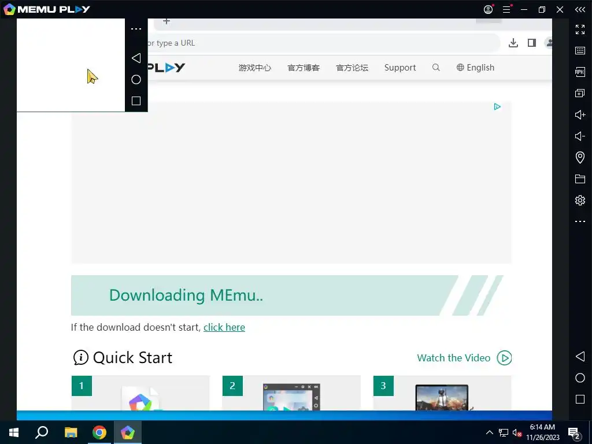
Task: Click website search magnifier icon
Action: [436, 67]
